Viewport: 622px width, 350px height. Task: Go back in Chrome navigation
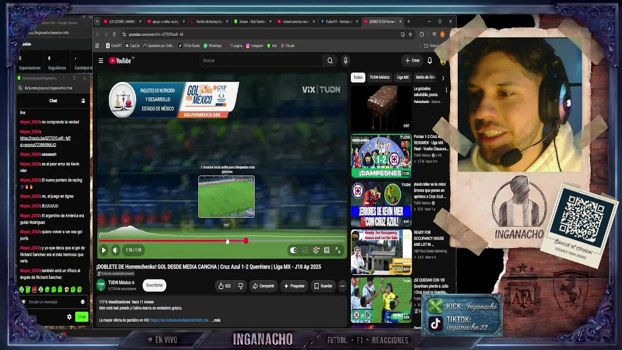(98, 35)
